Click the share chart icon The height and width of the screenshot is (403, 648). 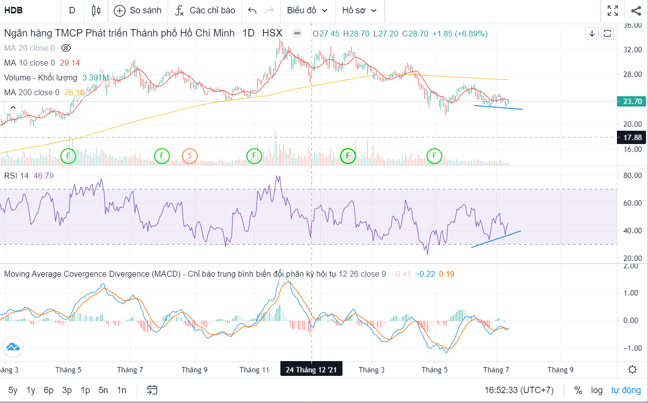tap(636, 10)
